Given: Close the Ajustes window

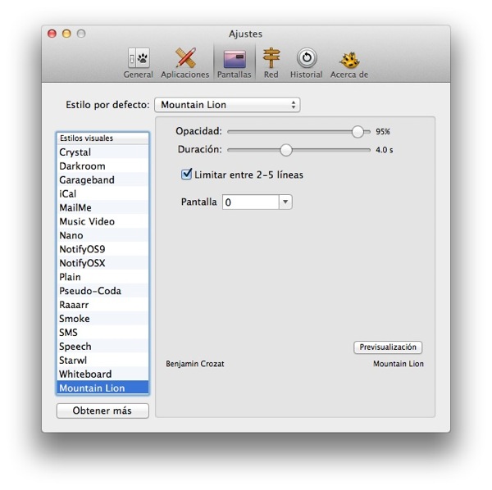Looking at the screenshot, I should (52, 34).
